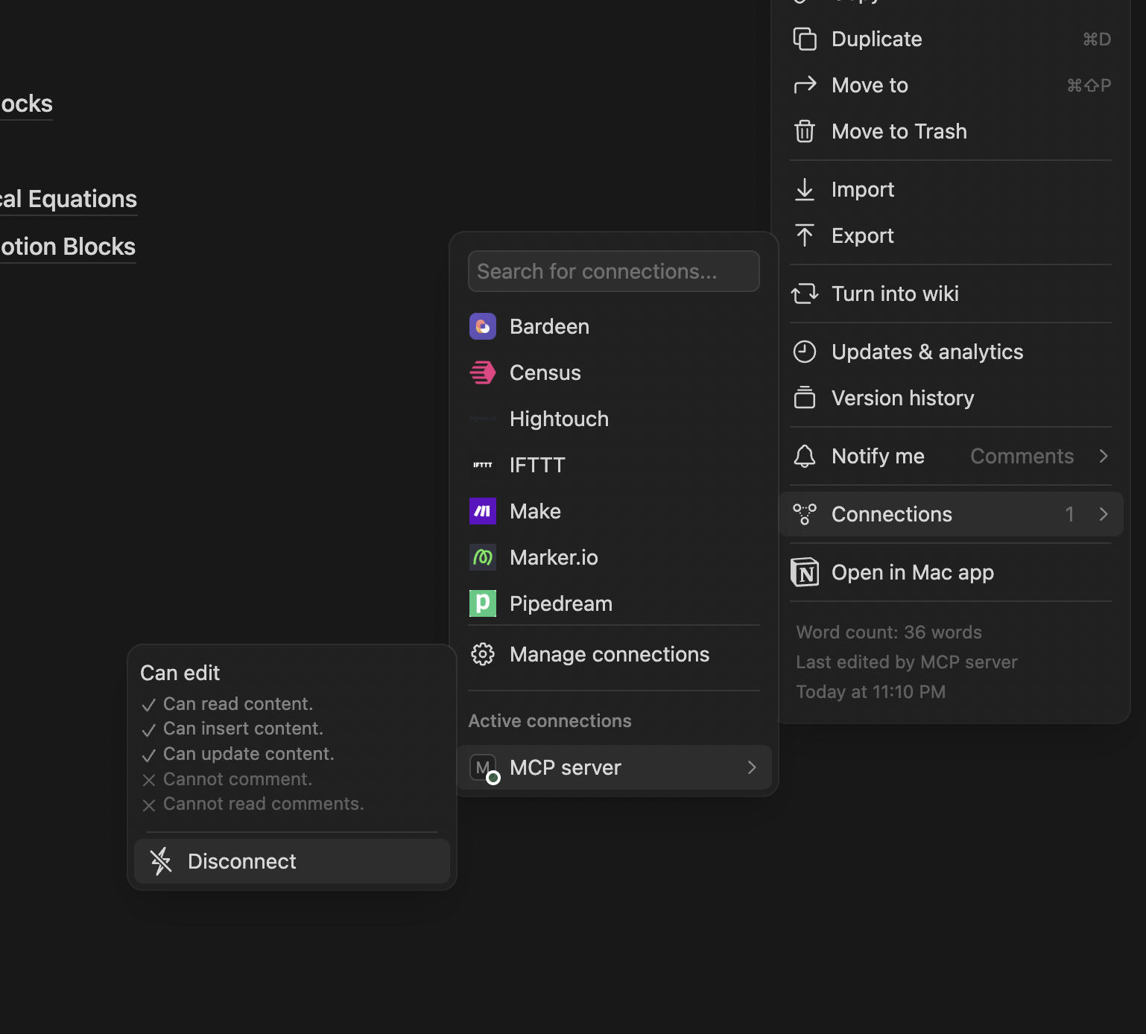Expand the MCP server chevron
This screenshot has width=1146, height=1034.
point(751,767)
